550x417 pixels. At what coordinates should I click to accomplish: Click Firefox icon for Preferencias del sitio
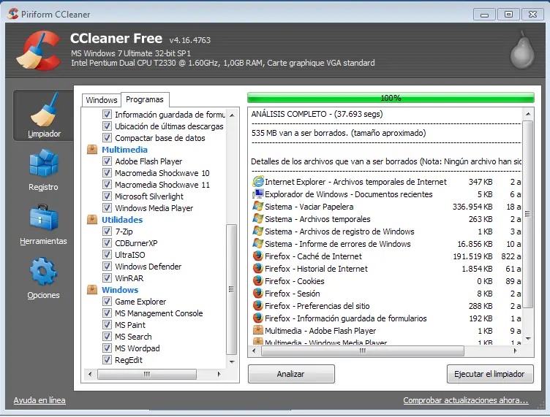(257, 306)
